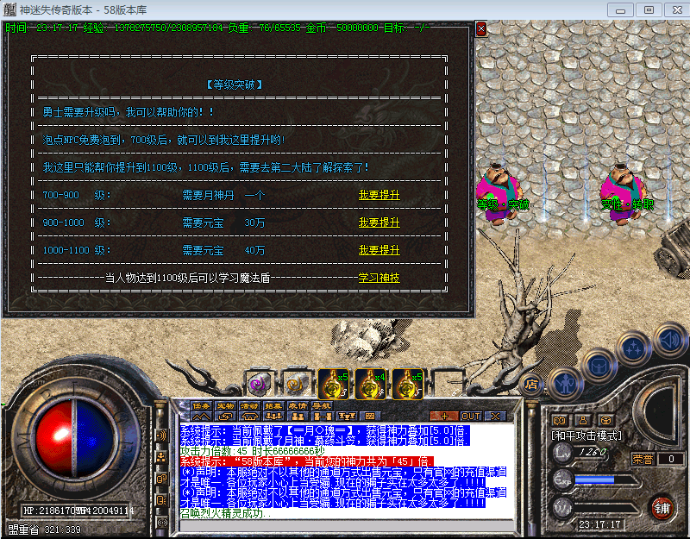Click the Exp experience orb
This screenshot has width=690, height=539.
[562, 480]
